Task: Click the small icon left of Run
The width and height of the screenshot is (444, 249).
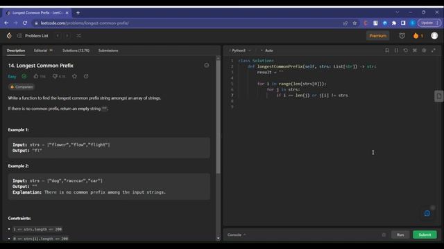Action: tap(384, 235)
